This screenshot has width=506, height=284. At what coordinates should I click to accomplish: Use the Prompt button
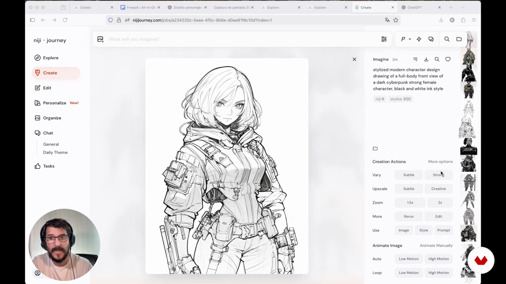(444, 230)
